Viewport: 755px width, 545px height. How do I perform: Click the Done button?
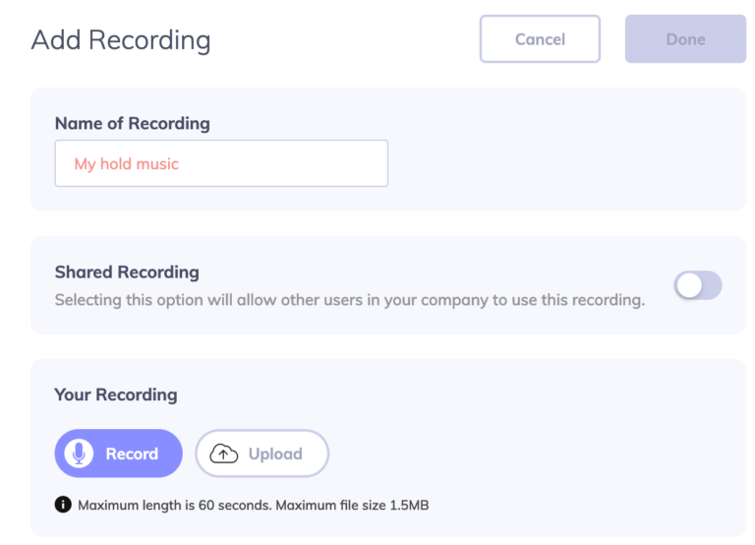pos(685,39)
